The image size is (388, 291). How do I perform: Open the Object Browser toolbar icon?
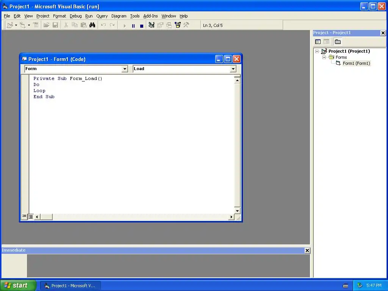(x=178, y=25)
